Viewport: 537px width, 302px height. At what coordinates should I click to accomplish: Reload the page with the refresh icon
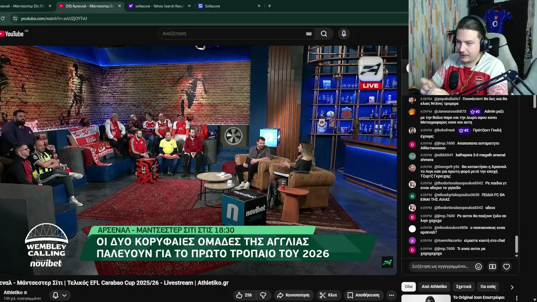tap(3, 18)
